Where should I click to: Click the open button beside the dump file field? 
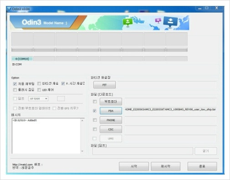[x=206, y=151]
